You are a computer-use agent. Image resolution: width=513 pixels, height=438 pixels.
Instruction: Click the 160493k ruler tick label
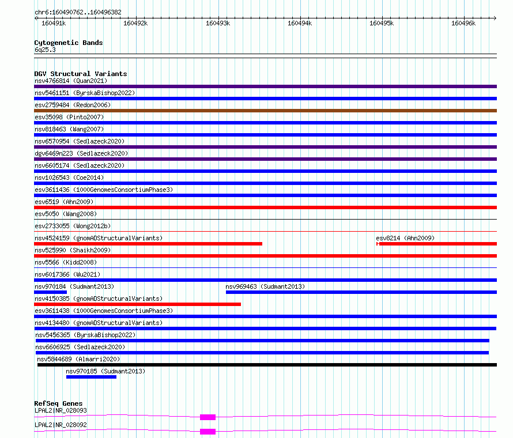(218, 23)
